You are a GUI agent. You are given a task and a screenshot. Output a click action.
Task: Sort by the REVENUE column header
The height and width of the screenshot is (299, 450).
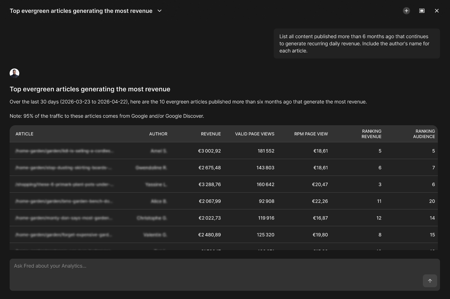click(211, 134)
